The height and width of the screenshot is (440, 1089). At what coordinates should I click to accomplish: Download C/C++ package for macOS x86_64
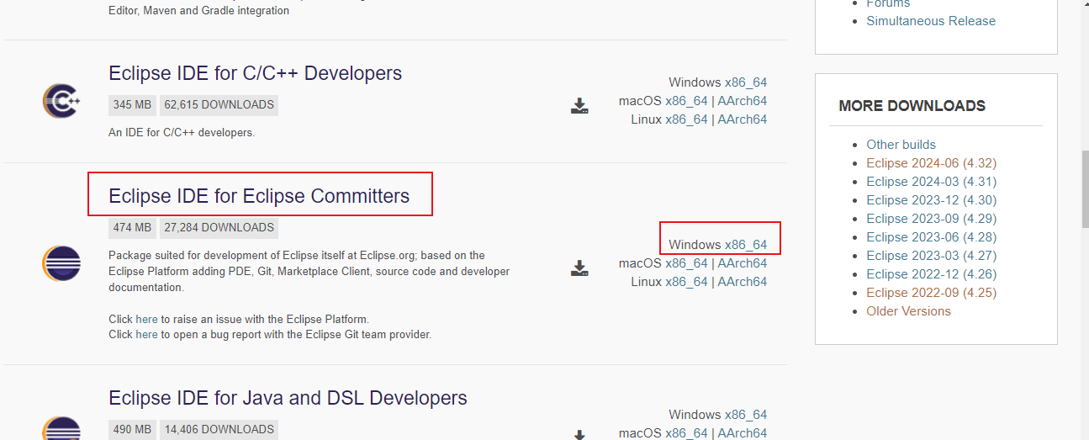(x=686, y=101)
